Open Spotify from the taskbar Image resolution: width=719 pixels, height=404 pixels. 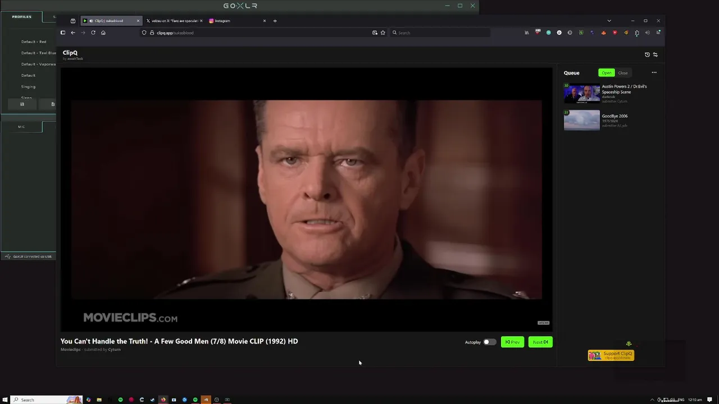pos(120,400)
